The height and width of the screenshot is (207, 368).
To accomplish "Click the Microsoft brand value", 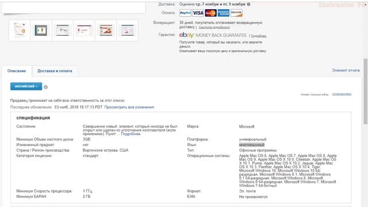I will pyautogui.click(x=247, y=126).
